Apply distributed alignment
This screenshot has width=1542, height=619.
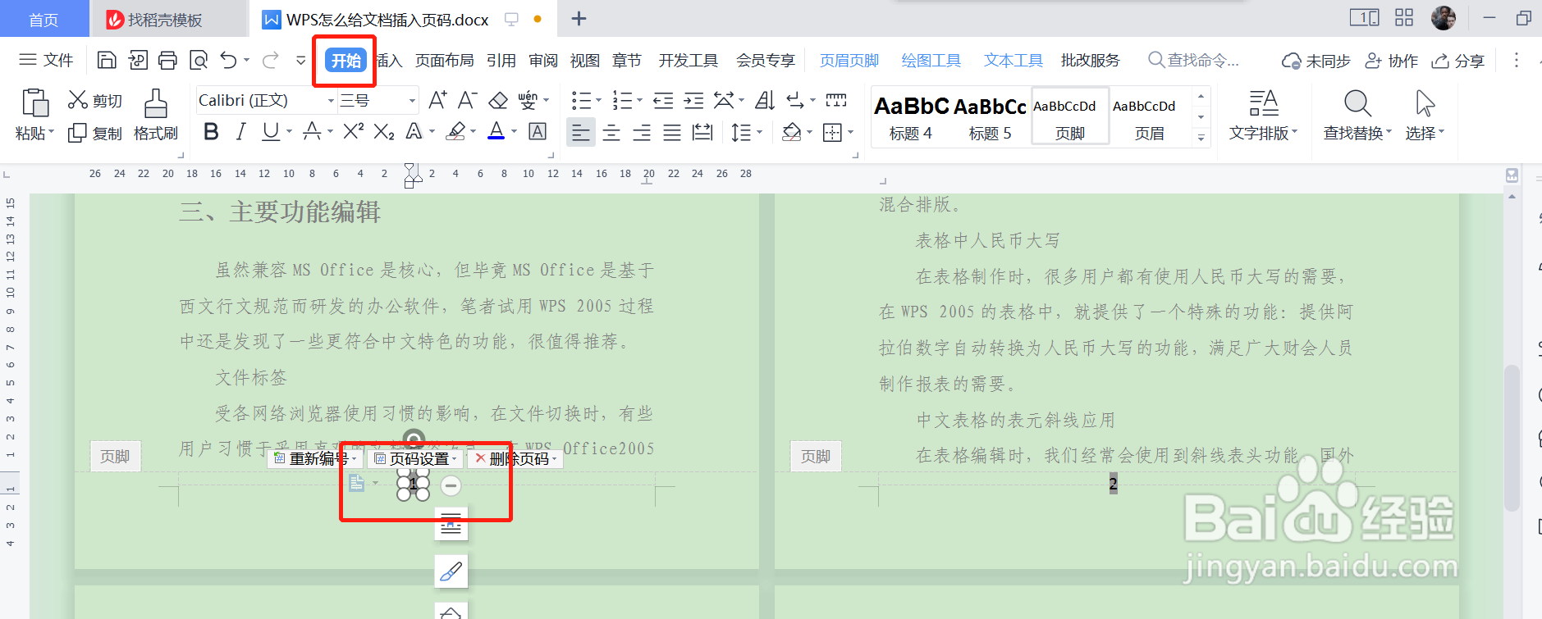tap(702, 132)
